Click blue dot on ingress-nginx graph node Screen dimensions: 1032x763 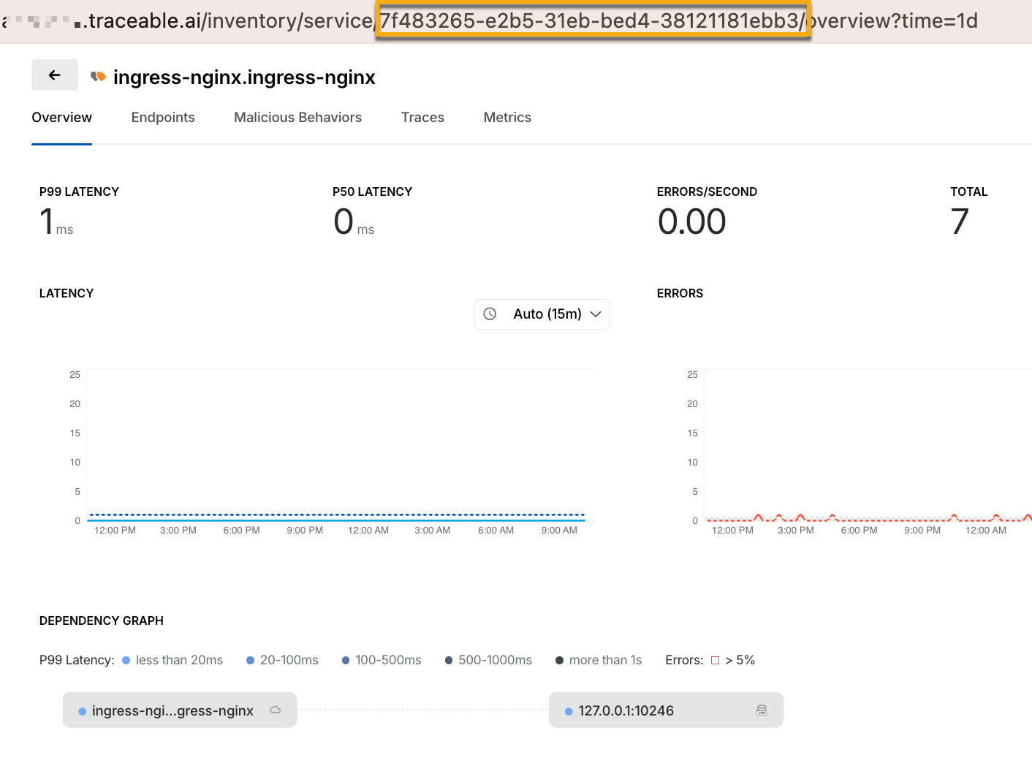[x=83, y=711]
